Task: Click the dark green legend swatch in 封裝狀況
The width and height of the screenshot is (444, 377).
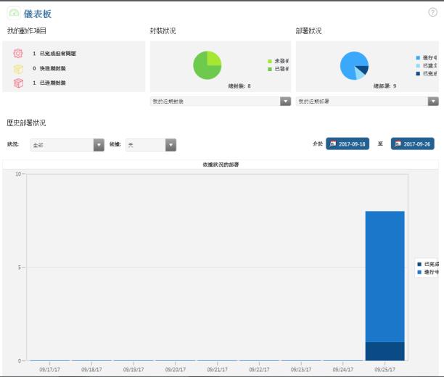Action: (270, 69)
